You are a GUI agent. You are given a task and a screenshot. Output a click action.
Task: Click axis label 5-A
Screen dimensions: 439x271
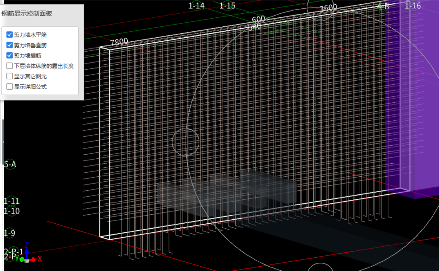(x=10, y=164)
